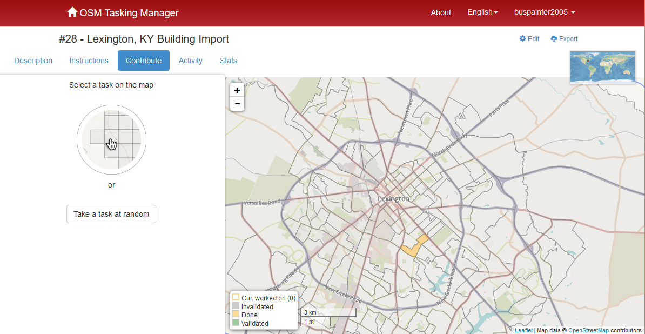Open the buspainter2005 user menu
The height and width of the screenshot is (334, 645).
545,12
